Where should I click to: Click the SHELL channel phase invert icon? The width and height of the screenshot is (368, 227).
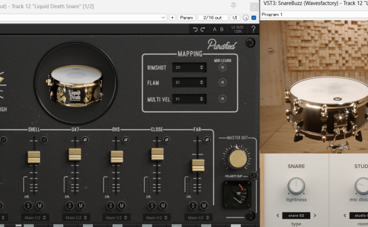click(44, 140)
